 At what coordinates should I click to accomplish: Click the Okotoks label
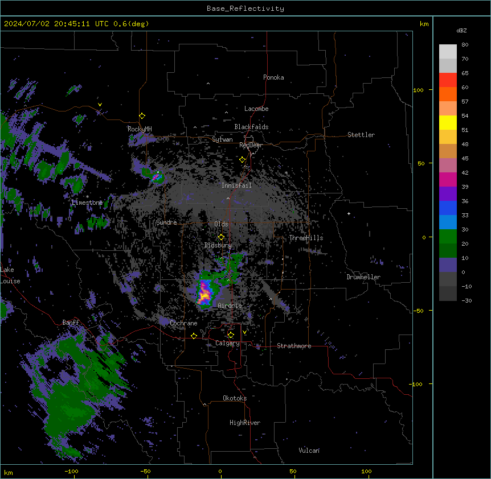click(x=235, y=398)
